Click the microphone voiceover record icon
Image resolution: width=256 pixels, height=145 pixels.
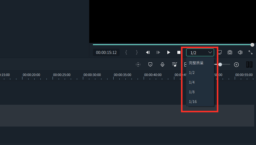point(162,64)
